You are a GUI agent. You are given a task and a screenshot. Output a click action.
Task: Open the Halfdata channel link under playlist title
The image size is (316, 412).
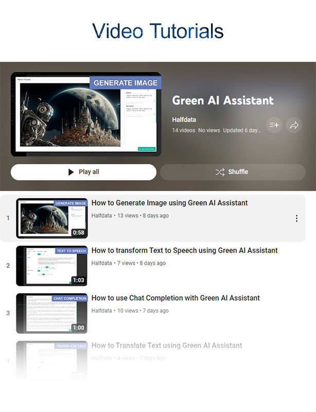[x=184, y=120]
